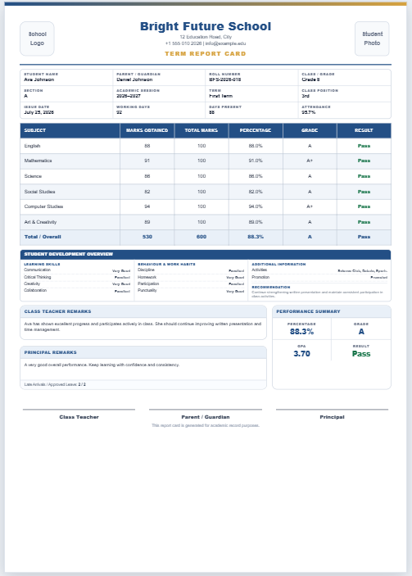Screen dimensions: 412x576
Task: Click the Working Days value 92
Action: pos(119,112)
